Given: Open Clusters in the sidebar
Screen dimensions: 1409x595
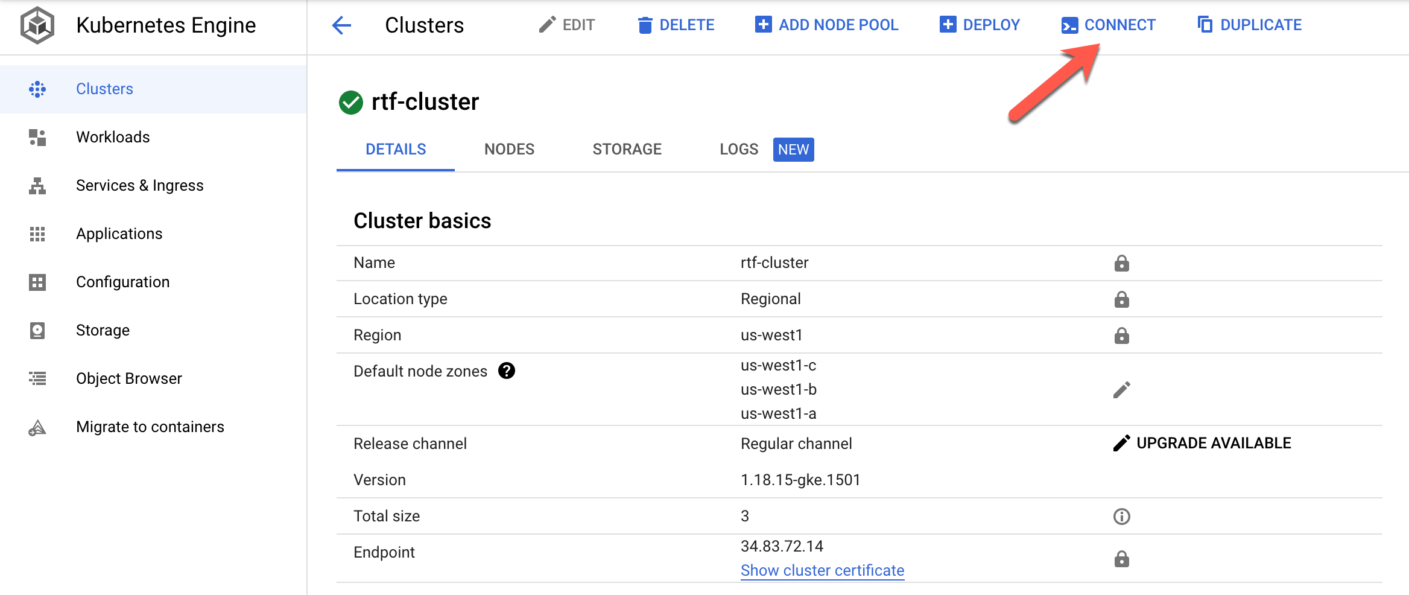Looking at the screenshot, I should coord(153,89).
